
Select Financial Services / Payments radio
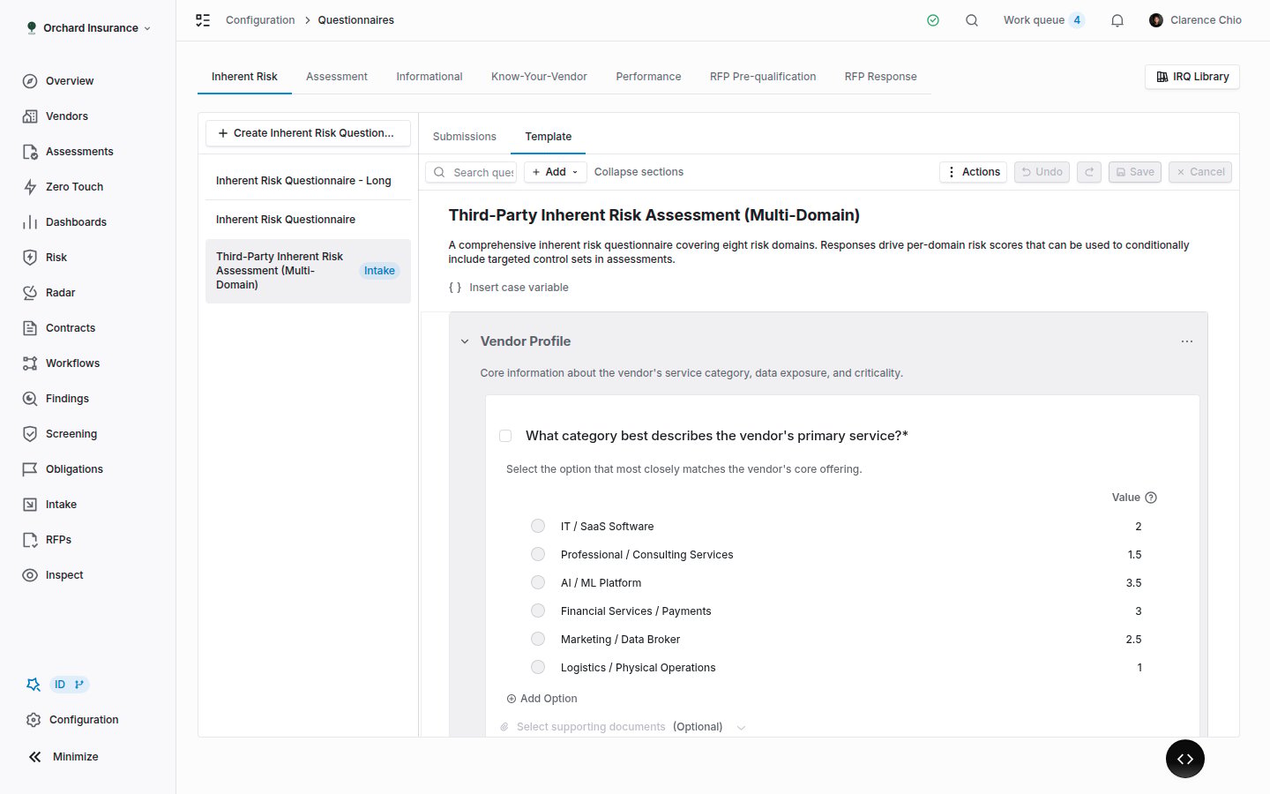click(538, 610)
